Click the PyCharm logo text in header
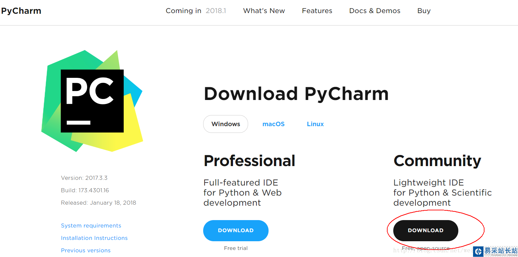518x257 pixels. point(21,11)
